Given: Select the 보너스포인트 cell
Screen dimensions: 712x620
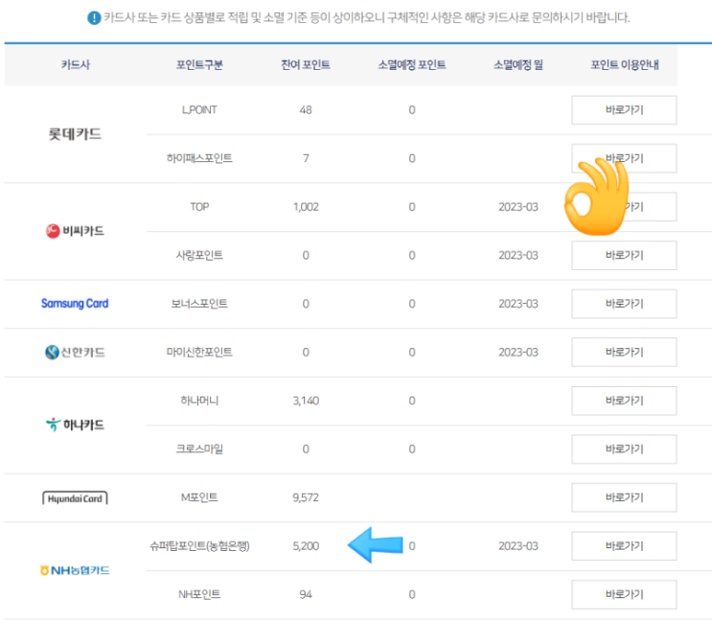Looking at the screenshot, I should click(x=199, y=304).
